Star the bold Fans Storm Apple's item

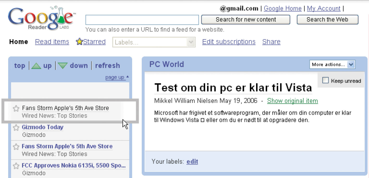click(16, 147)
